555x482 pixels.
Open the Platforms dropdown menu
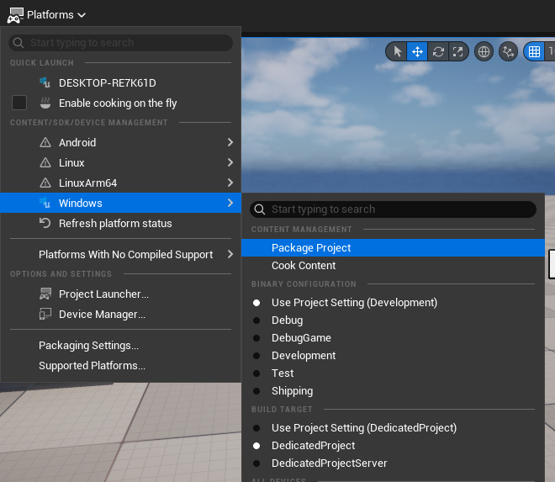(46, 15)
